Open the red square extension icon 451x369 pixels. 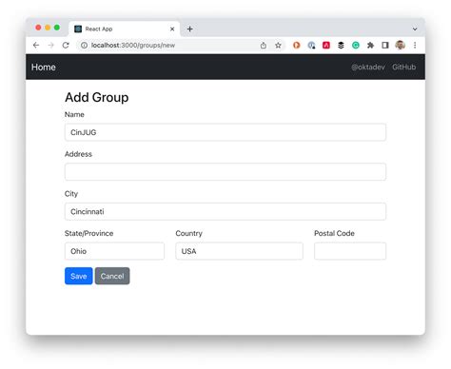tap(326, 46)
